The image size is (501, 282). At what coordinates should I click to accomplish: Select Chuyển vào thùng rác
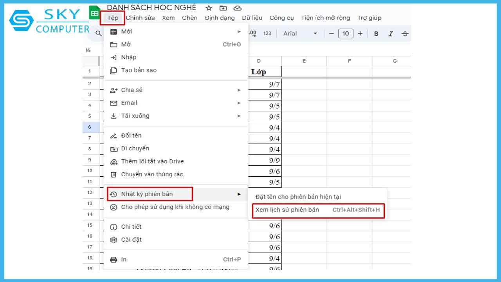point(176,174)
